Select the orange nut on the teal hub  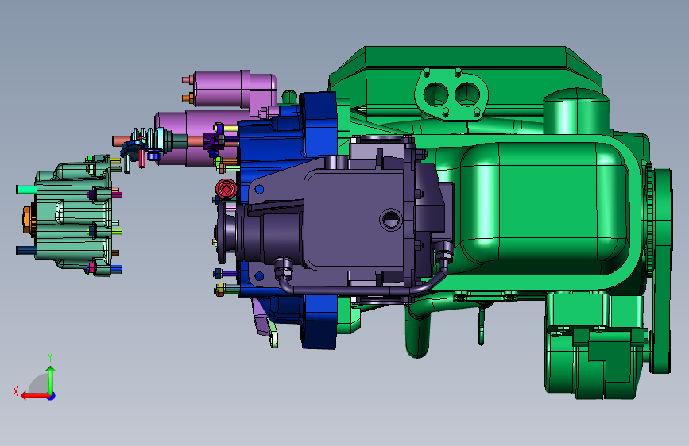point(29,220)
